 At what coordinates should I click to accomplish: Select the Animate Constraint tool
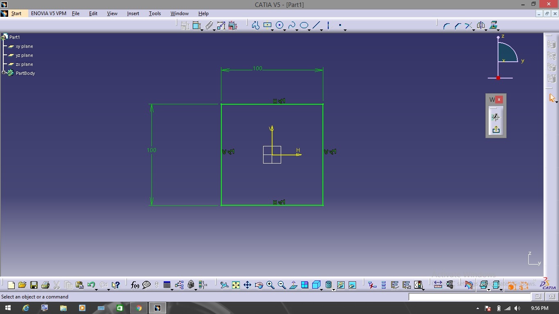(x=221, y=25)
